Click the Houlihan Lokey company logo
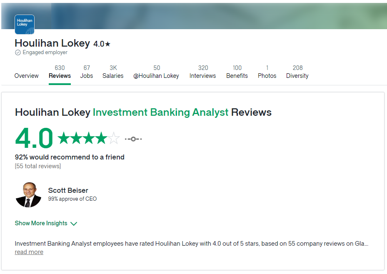Image resolution: width=387 pixels, height=274 pixels. (x=24, y=24)
